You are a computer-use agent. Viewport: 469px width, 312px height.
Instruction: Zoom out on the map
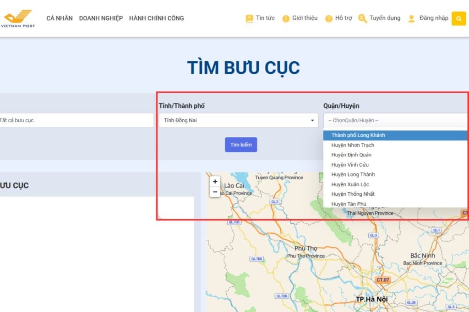(x=215, y=192)
